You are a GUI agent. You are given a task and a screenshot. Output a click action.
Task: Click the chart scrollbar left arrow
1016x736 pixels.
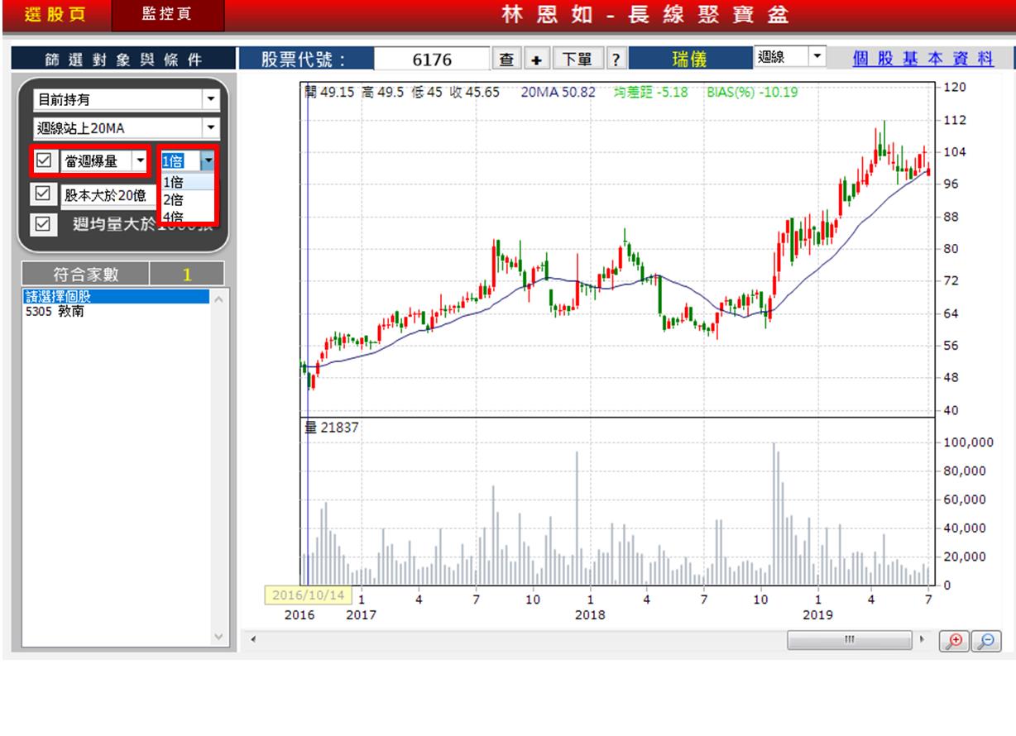[253, 639]
